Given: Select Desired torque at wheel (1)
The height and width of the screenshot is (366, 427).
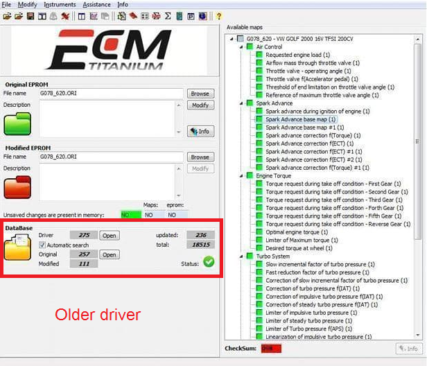Looking at the screenshot, I should (x=299, y=248).
